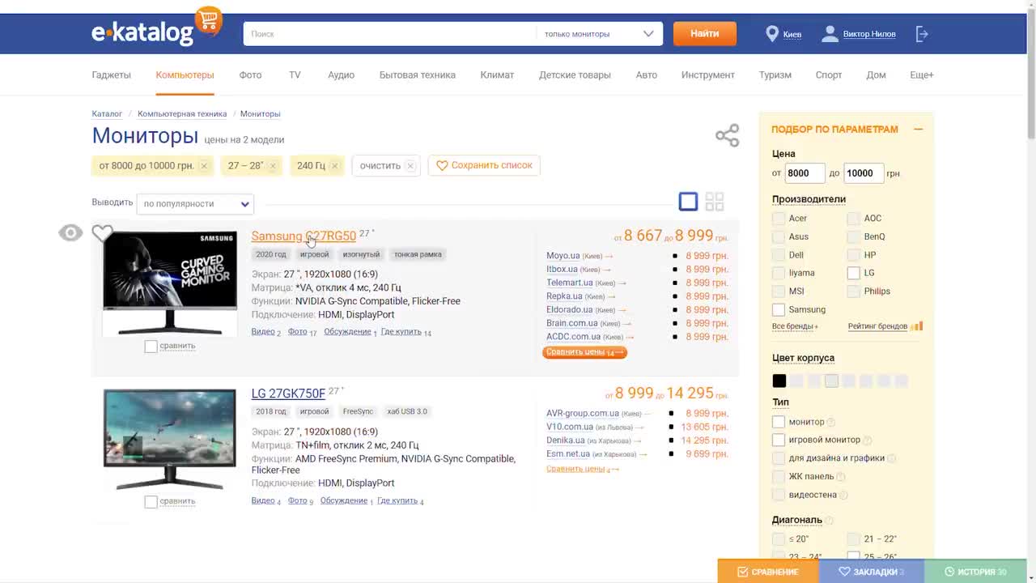Tick the Acer brand checkbox

click(779, 218)
